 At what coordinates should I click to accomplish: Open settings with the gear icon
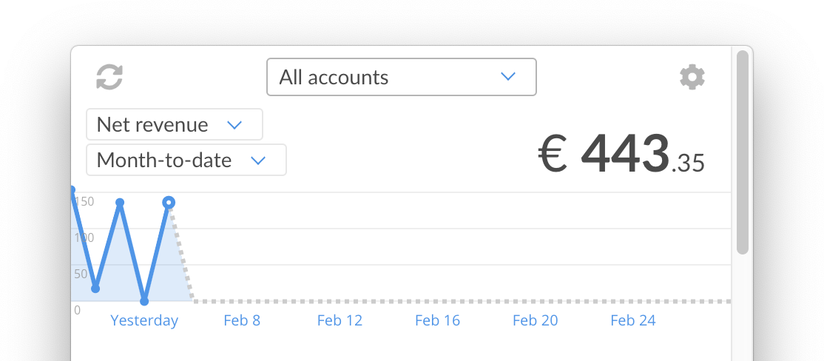[x=692, y=77]
